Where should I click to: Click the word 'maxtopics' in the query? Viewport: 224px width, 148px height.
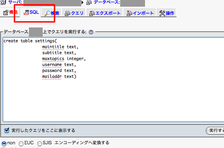coord(53,59)
